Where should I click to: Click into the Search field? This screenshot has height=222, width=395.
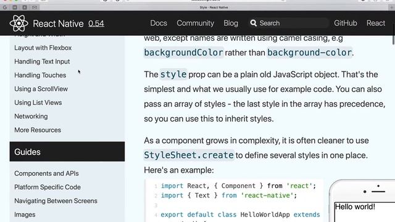click(288, 23)
